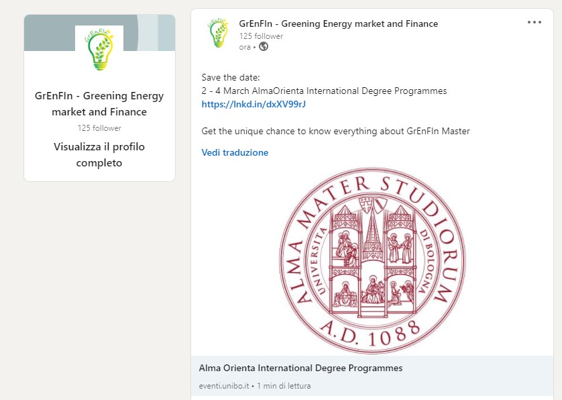Click the profile card title 'GrEnFIn - Greening Energy market and Finance'

point(99,103)
